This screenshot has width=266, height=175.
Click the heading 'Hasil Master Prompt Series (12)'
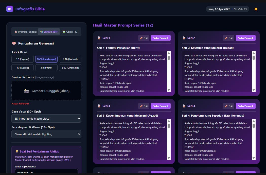pos(123,25)
